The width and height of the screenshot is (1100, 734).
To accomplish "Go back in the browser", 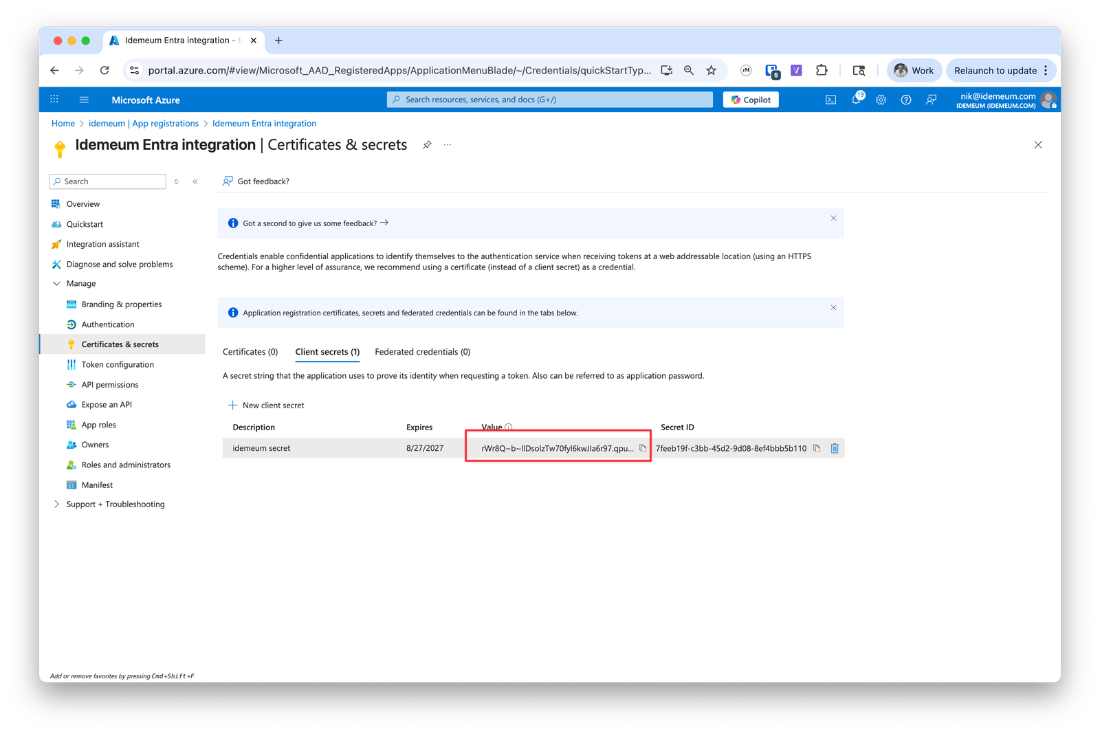I will coord(55,70).
